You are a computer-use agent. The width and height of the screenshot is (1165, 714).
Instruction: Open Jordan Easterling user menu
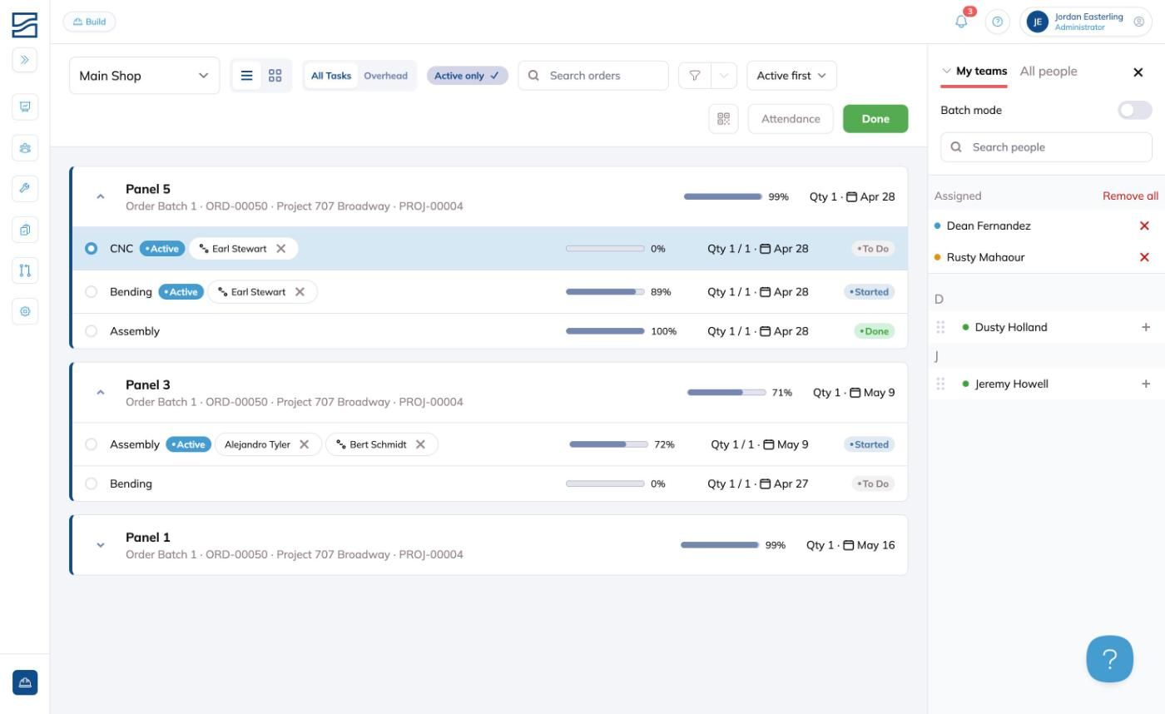[1086, 22]
